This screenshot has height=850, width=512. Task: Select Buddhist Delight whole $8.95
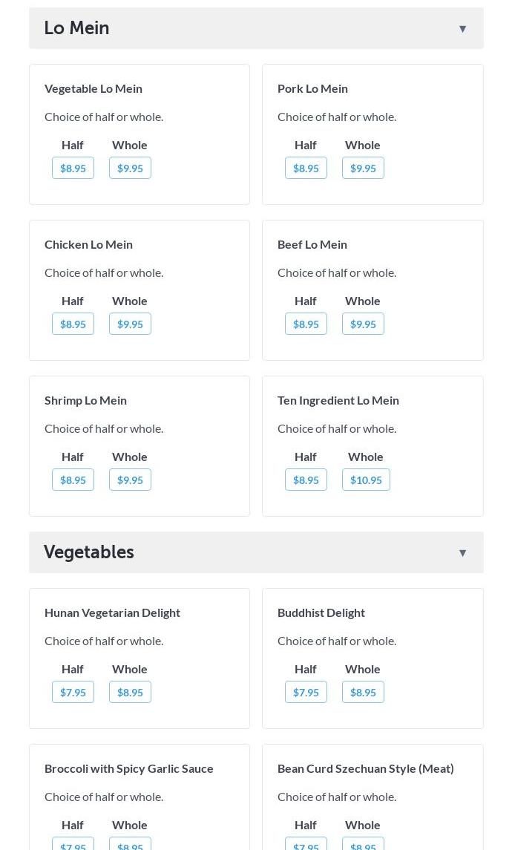(x=363, y=693)
